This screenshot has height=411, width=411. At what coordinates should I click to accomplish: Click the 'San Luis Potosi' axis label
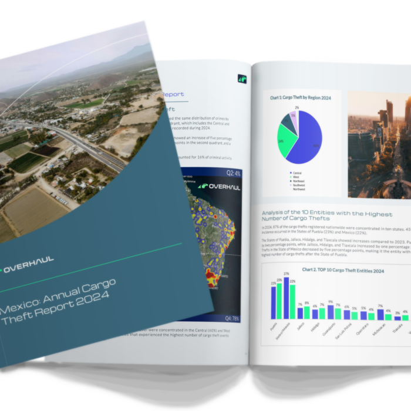[x=343, y=331]
